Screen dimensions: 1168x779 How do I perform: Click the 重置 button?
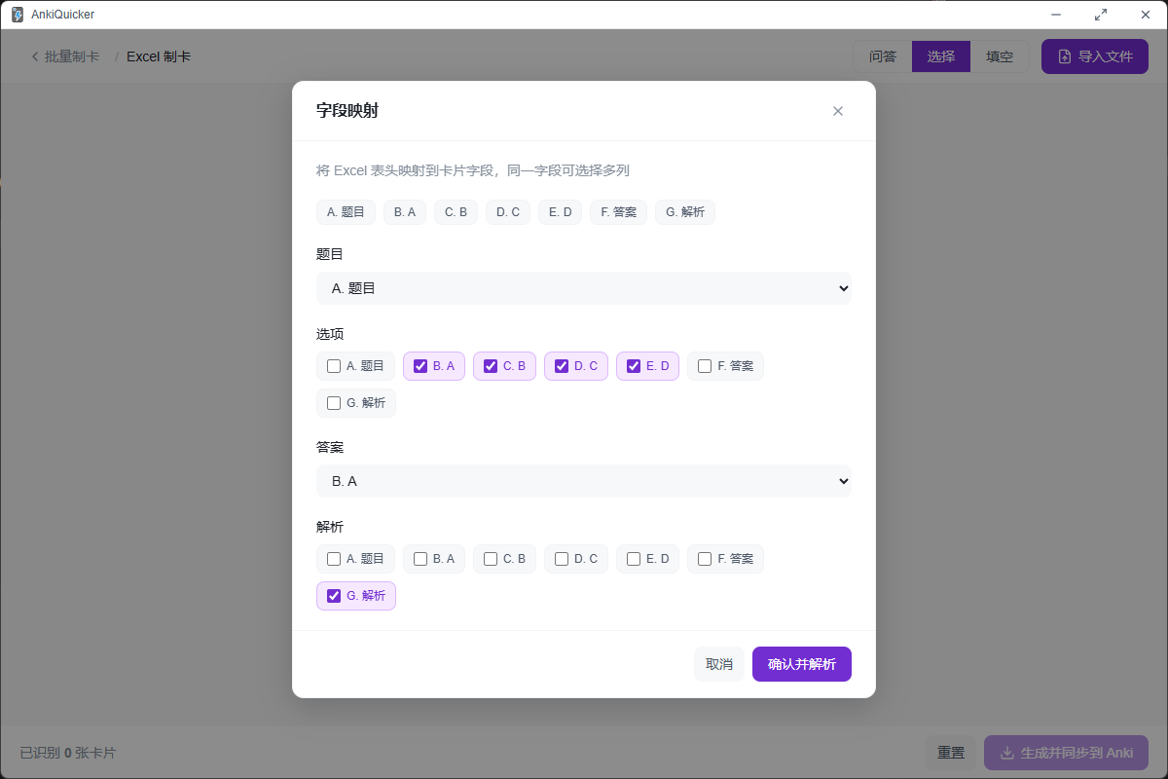click(x=951, y=753)
